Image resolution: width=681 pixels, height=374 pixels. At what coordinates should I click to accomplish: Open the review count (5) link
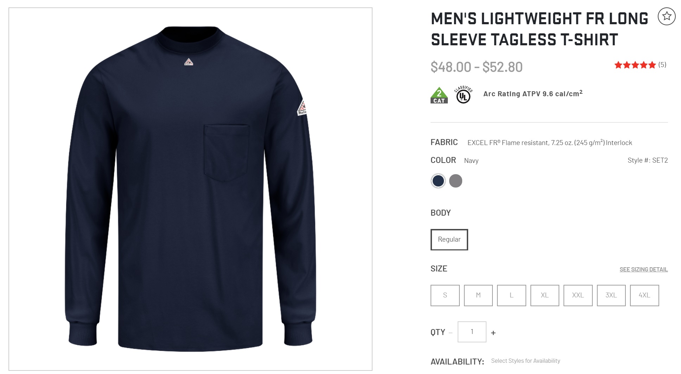662,65
